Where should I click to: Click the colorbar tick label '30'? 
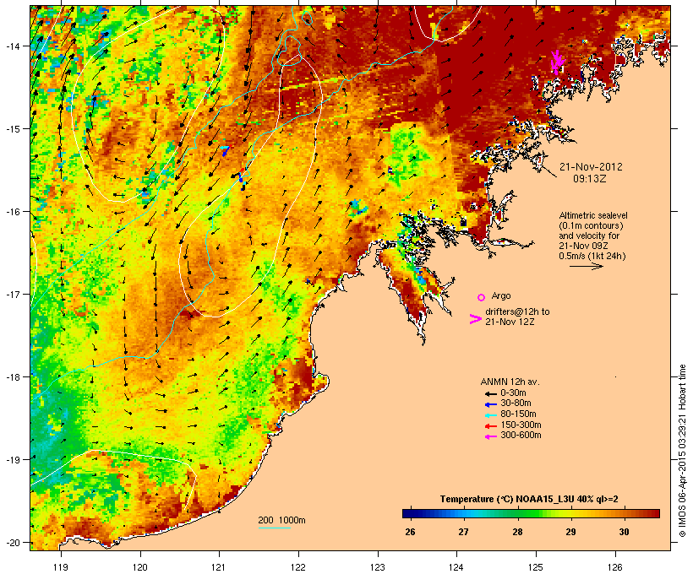point(624,532)
